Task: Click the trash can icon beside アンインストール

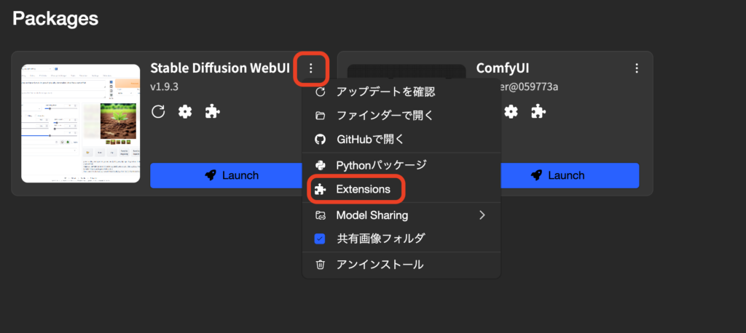Action: [x=320, y=265]
